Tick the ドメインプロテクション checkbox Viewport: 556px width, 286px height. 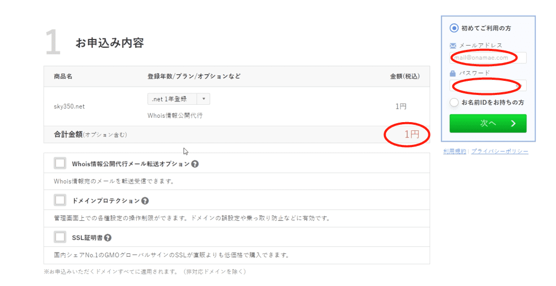pos(60,200)
